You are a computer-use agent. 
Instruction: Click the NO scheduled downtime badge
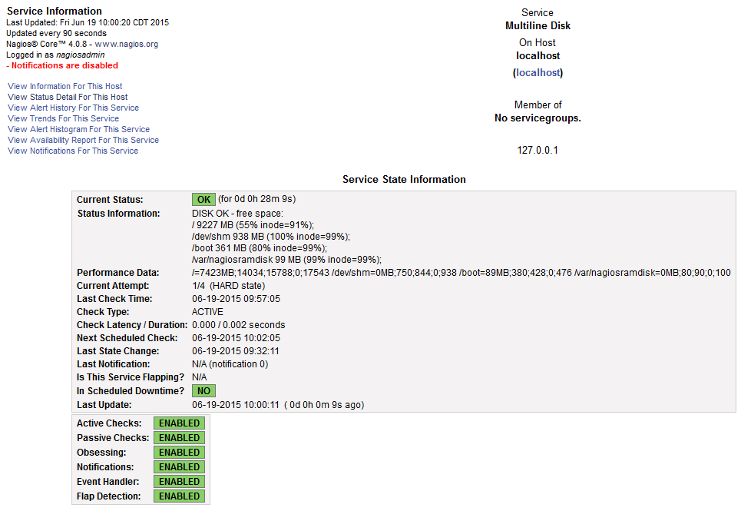[x=203, y=390]
